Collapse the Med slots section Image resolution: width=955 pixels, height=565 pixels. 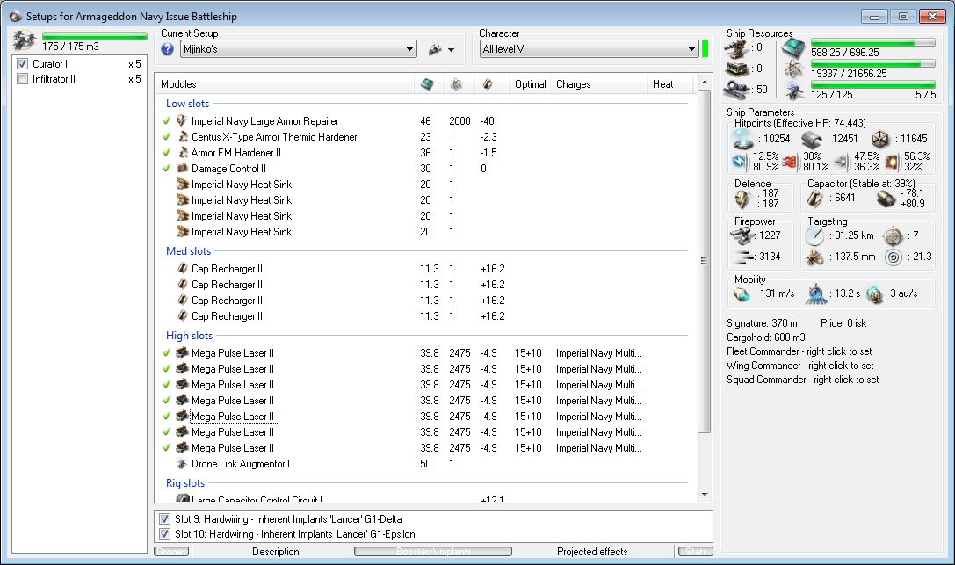(188, 250)
